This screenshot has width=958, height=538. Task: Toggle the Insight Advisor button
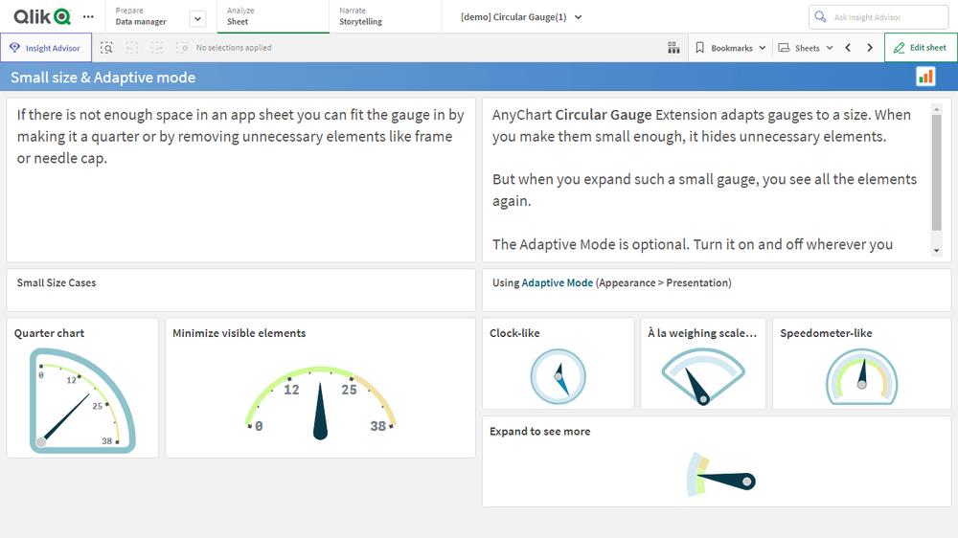click(46, 48)
